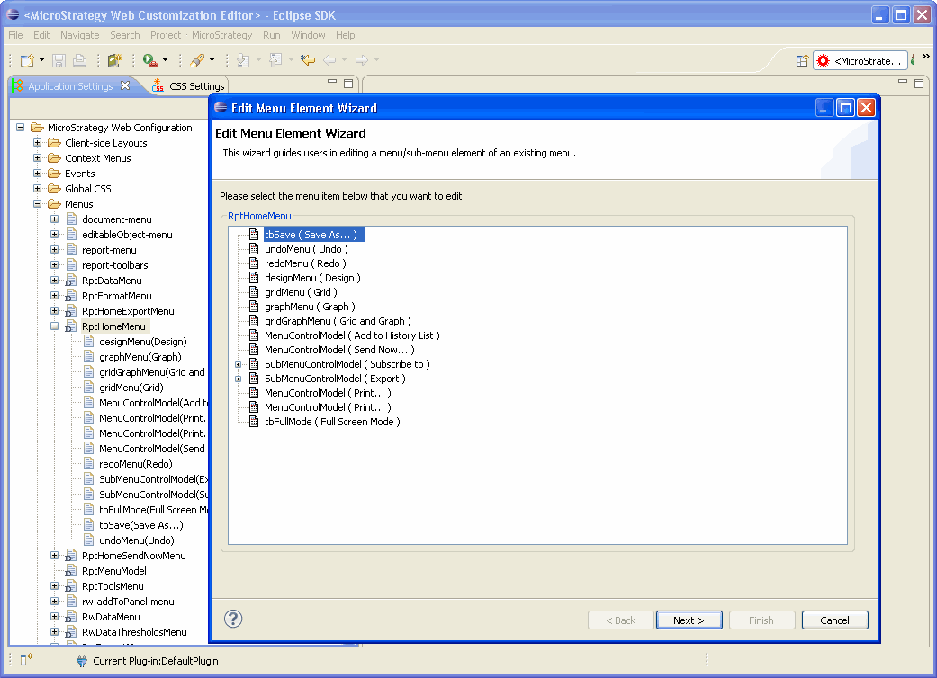The width and height of the screenshot is (937, 678).
Task: Select RptHomeExportMenu in Application Settings tree
Action: click(x=128, y=311)
